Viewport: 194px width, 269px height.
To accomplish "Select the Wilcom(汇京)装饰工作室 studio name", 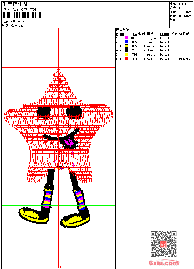I will (19, 9).
